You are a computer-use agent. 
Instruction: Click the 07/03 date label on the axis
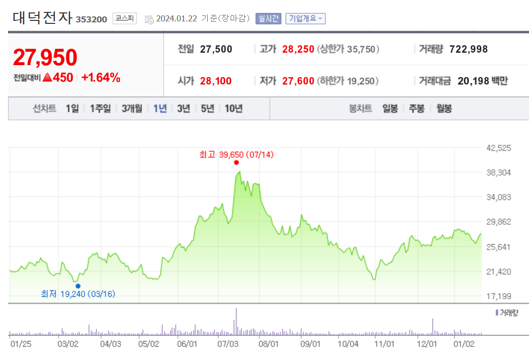coord(228,344)
